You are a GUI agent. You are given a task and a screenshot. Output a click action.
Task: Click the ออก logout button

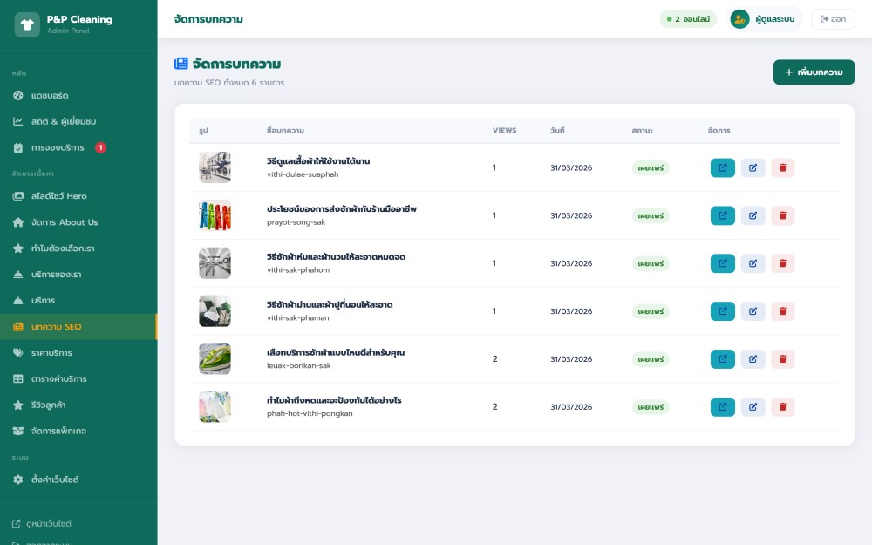833,19
